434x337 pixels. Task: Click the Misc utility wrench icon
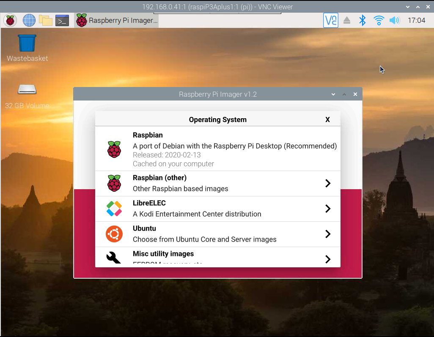(113, 258)
